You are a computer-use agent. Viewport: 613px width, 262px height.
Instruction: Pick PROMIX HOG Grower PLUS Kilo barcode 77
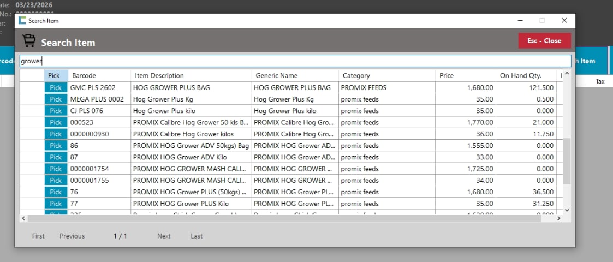(x=56, y=204)
